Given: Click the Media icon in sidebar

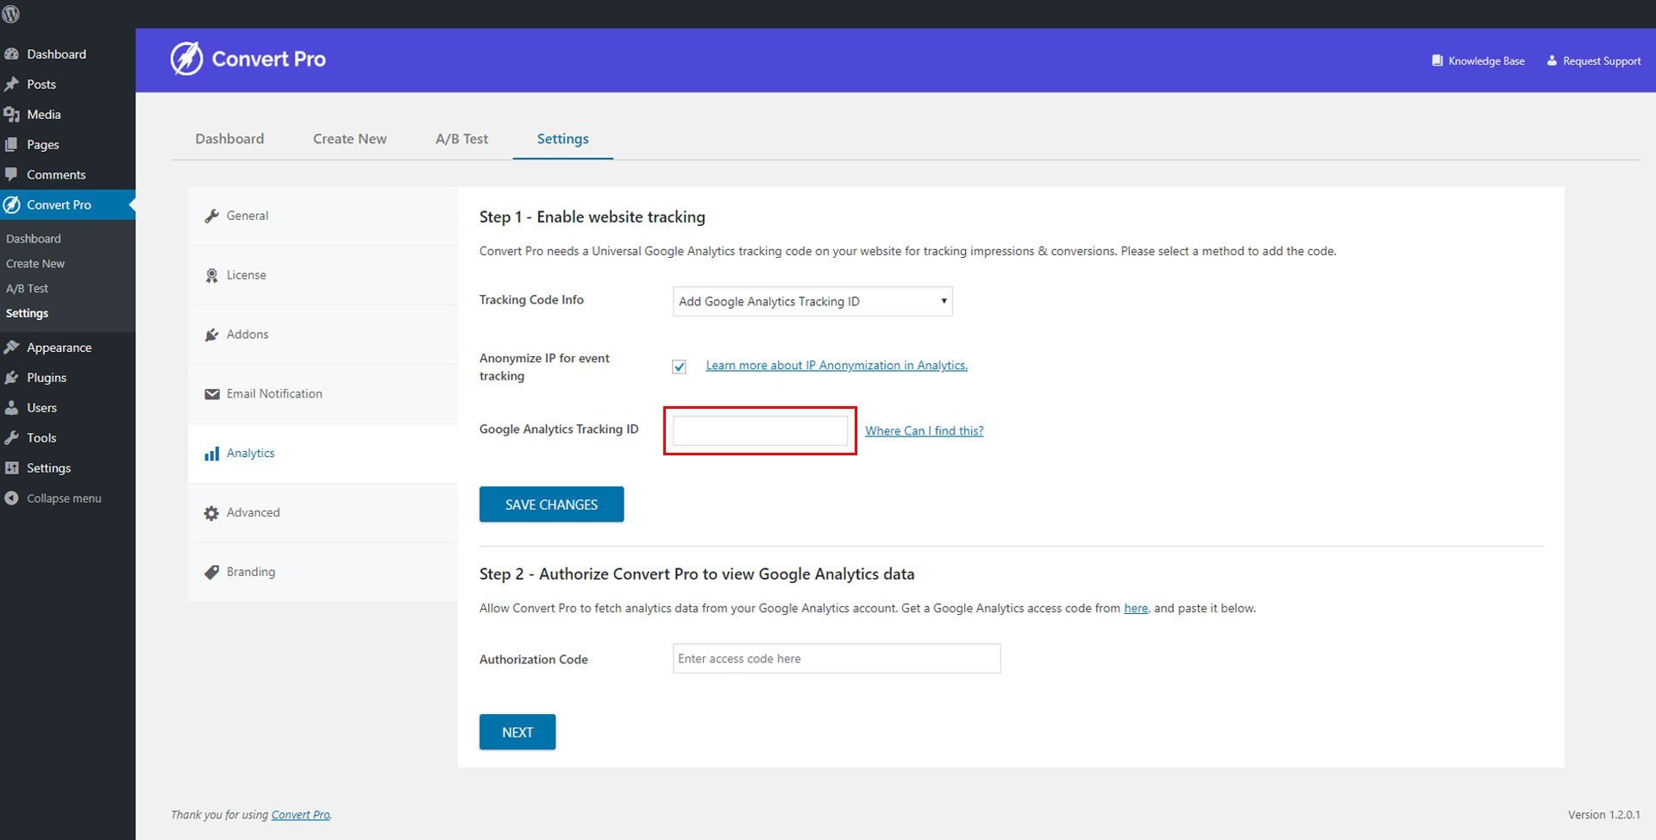Looking at the screenshot, I should 11,114.
